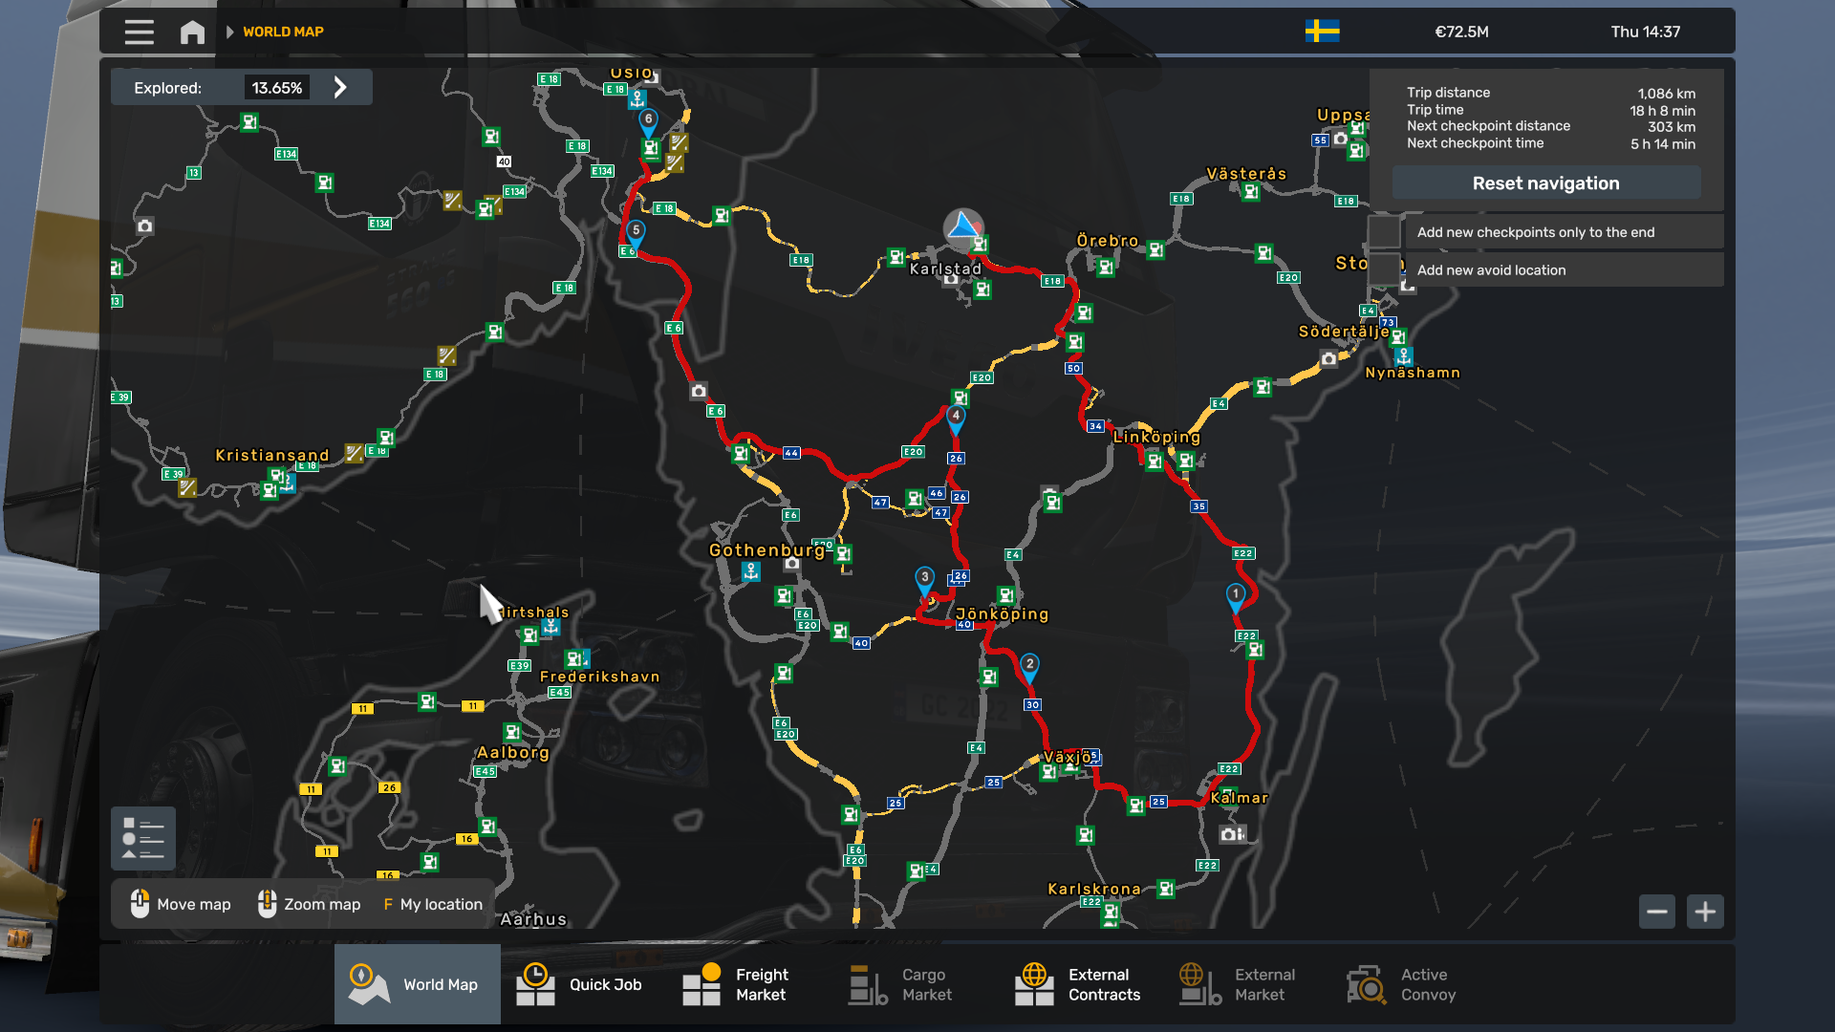This screenshot has width=1835, height=1032.
Task: Zoom in with the plus button
Action: tap(1705, 912)
